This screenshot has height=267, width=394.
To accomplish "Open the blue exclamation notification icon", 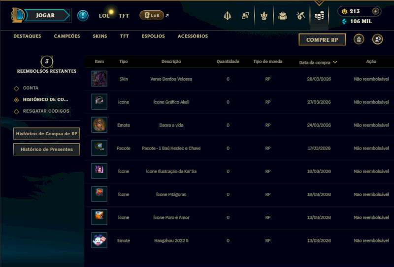I will click(83, 16).
